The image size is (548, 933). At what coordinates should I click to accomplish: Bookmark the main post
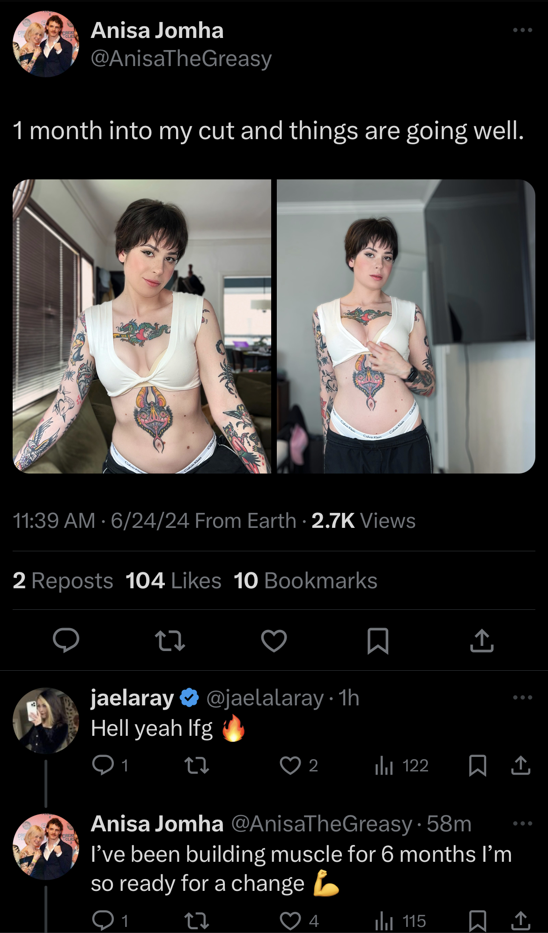point(378,641)
